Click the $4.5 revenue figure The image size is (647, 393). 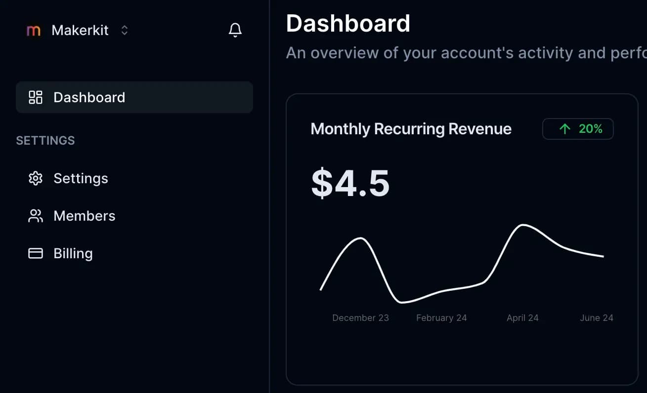pyautogui.click(x=350, y=184)
